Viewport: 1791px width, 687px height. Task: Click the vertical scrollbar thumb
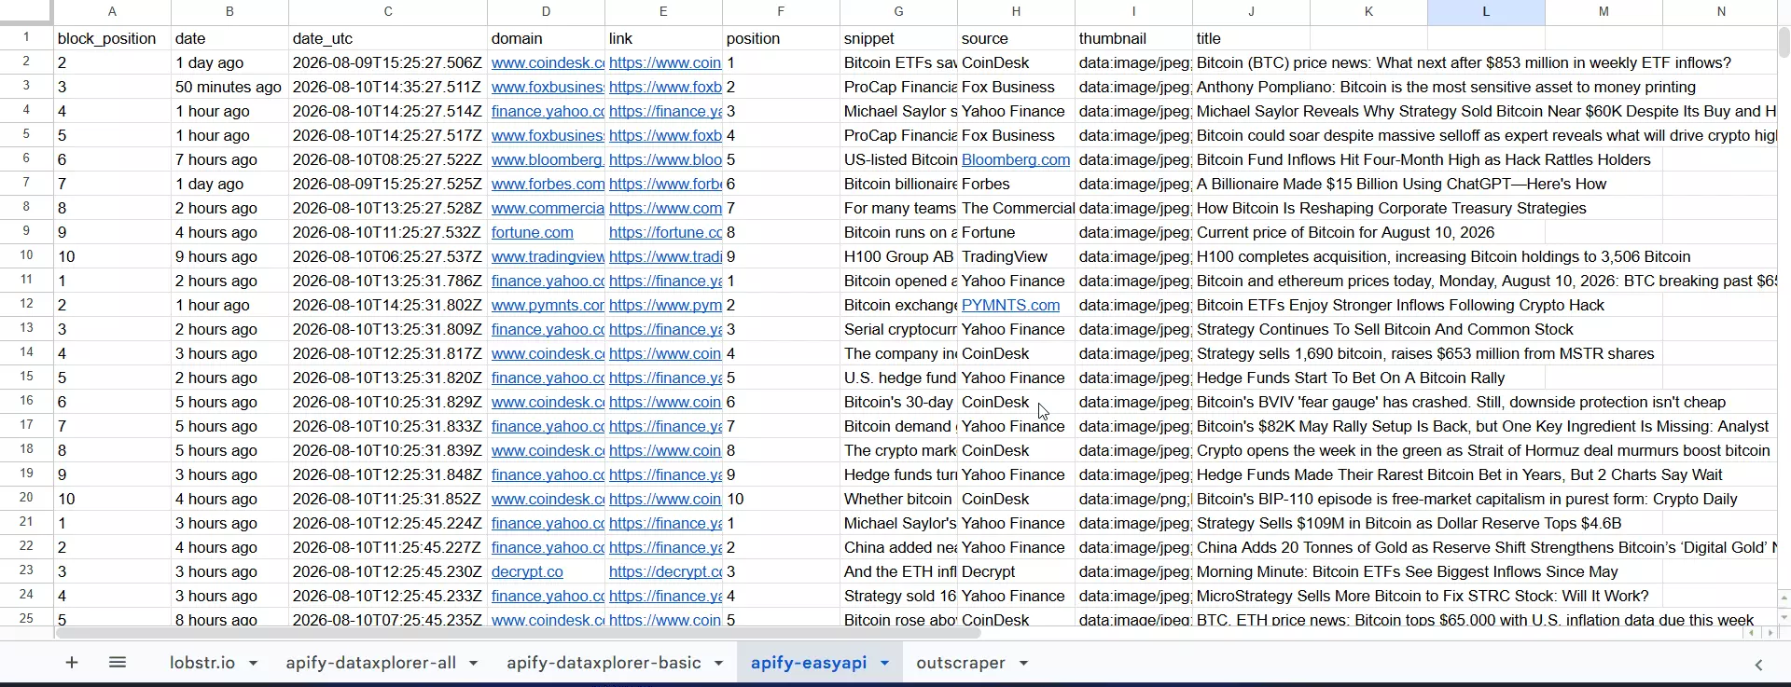(1784, 42)
